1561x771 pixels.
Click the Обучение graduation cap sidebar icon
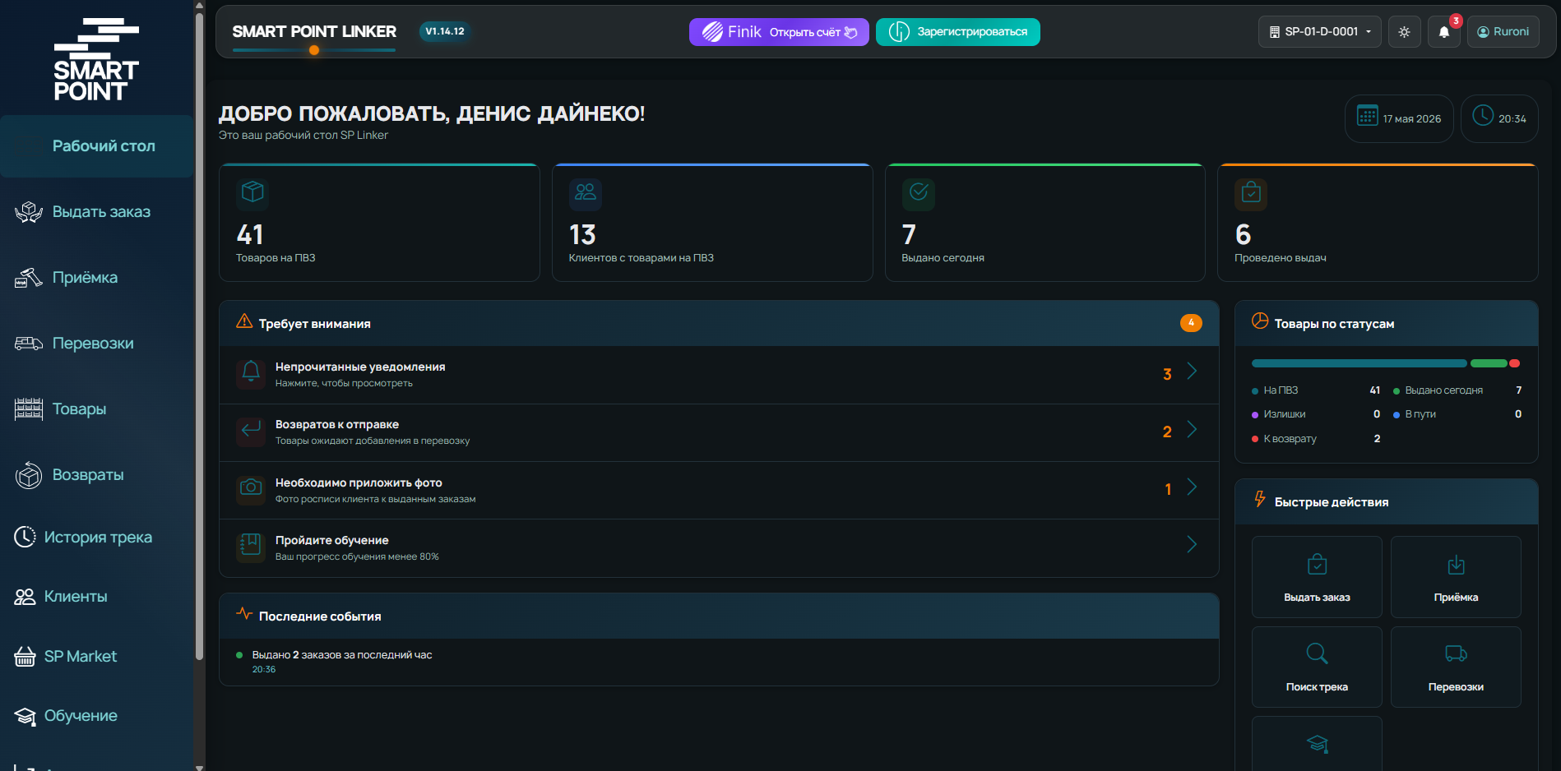click(x=25, y=716)
